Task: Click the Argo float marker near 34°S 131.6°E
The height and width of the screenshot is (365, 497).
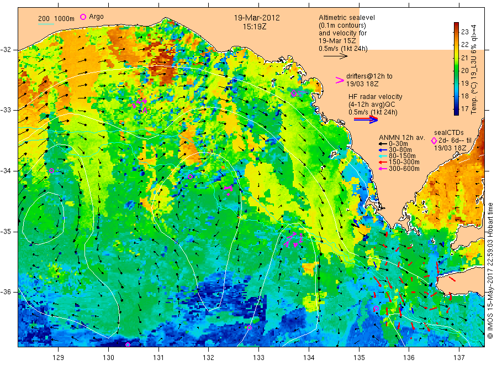Action: [190, 177]
